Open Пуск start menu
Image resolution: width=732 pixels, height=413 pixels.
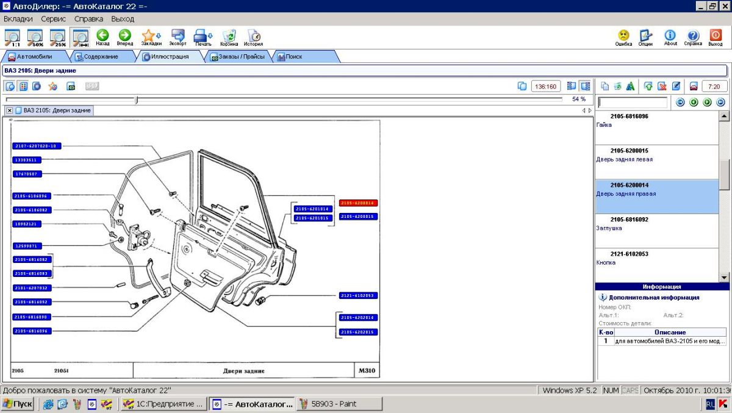coord(18,404)
